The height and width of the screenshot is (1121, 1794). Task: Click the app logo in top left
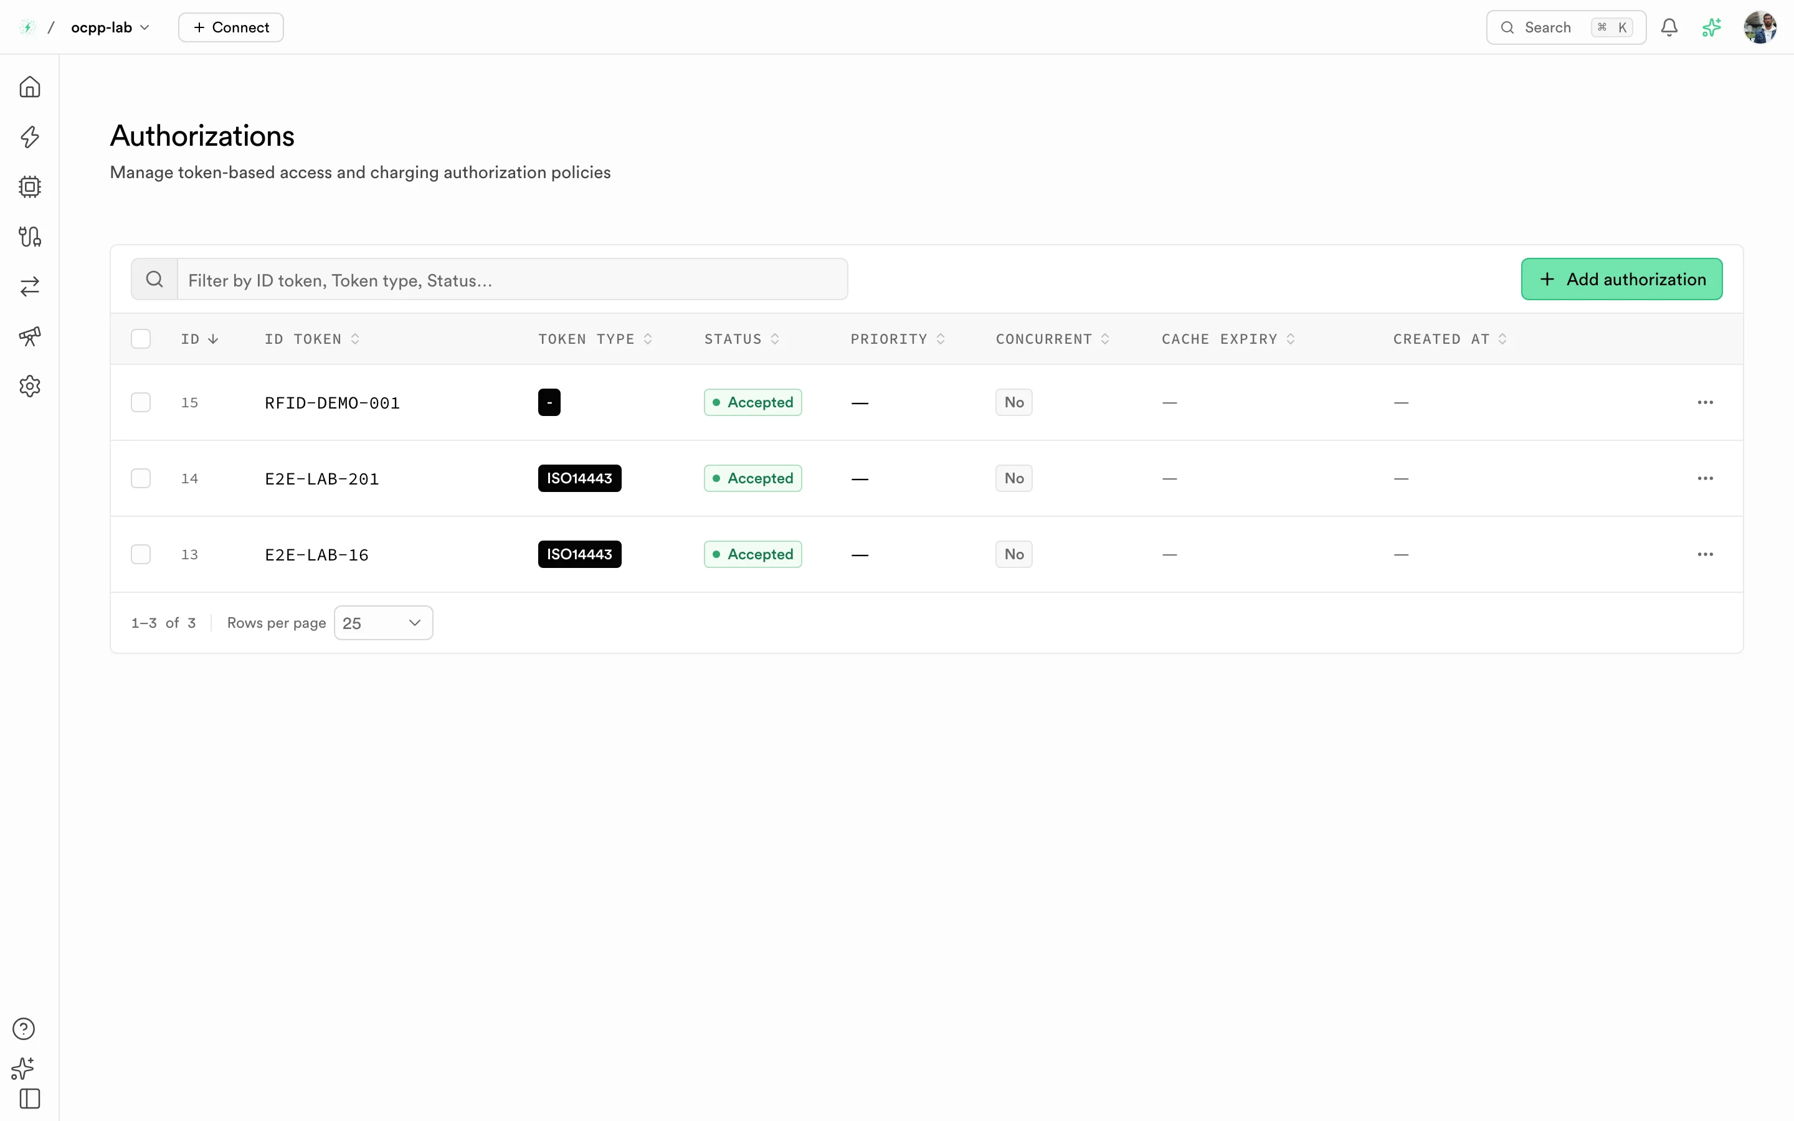pos(27,27)
